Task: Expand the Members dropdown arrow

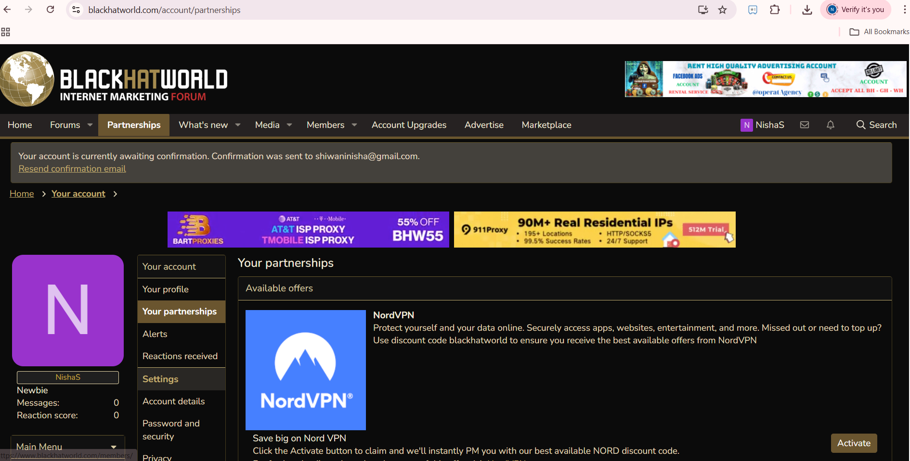Action: tap(354, 125)
